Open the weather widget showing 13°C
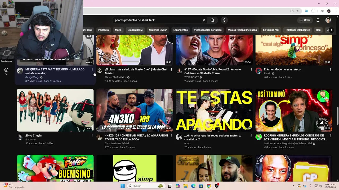The width and height of the screenshot is (339, 190). (x=13, y=186)
